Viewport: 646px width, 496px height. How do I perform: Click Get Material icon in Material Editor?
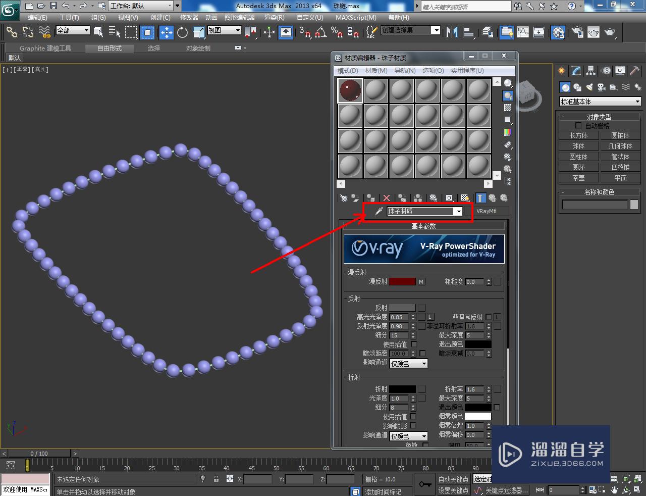click(344, 198)
